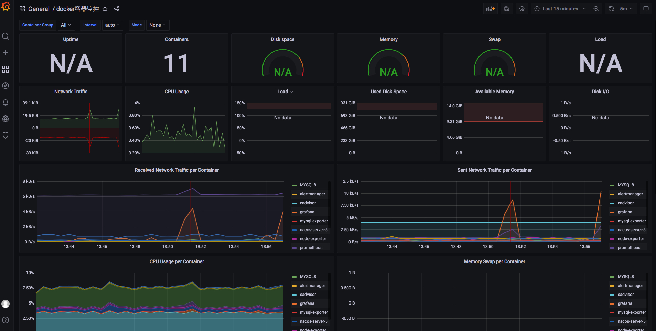Click cadvisor color swatch in Memory Swap legend
This screenshot has height=331, width=656.
(612, 295)
